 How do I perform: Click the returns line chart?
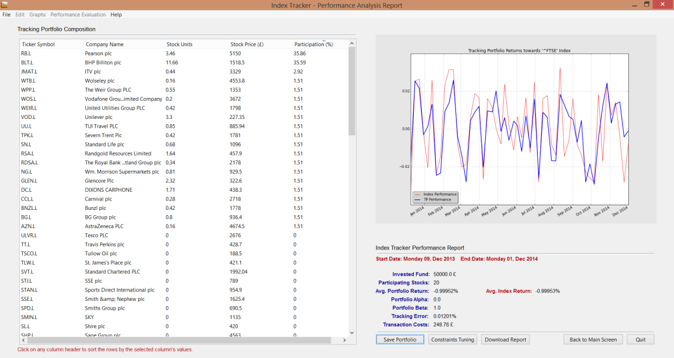519,129
